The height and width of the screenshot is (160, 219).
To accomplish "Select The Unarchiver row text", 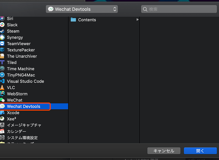I will [x=22, y=56].
